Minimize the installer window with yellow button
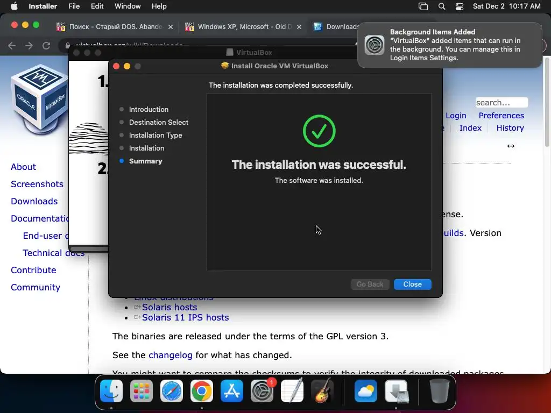The height and width of the screenshot is (413, 551). (127, 66)
